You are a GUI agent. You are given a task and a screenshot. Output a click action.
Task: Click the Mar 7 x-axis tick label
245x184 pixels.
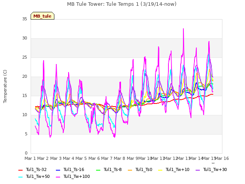click(x=107, y=158)
